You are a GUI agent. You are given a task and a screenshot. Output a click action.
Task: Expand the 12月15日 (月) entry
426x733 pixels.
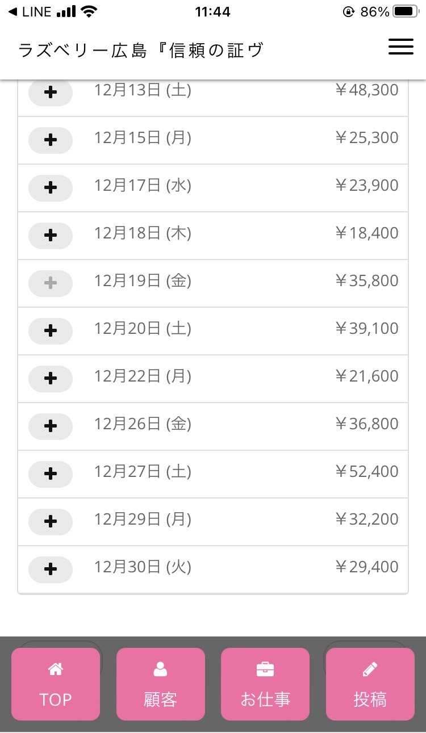pos(51,140)
